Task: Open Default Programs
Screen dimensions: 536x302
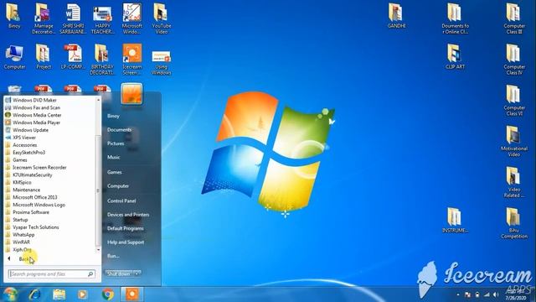Action: coord(126,228)
